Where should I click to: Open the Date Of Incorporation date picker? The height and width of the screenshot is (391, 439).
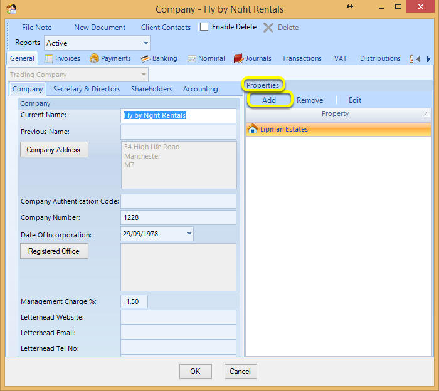click(x=189, y=234)
